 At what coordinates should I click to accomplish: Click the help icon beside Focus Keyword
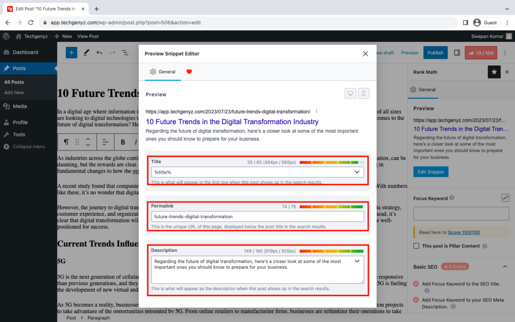pyautogui.click(x=452, y=198)
